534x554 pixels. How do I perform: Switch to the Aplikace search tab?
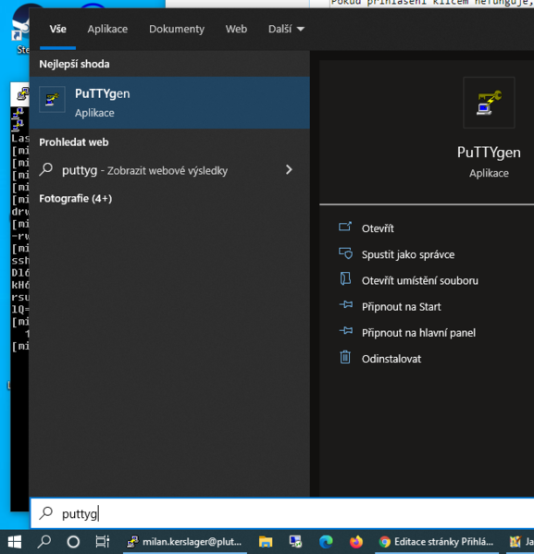107,29
